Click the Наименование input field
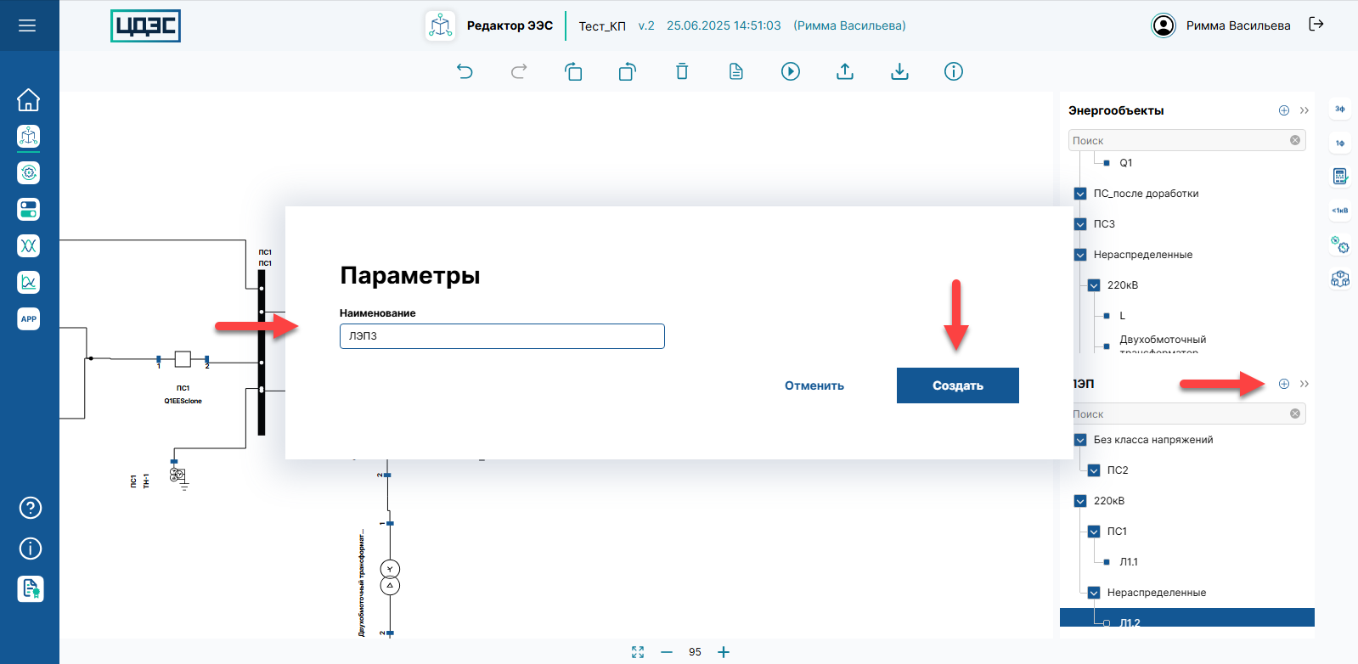 pyautogui.click(x=502, y=336)
